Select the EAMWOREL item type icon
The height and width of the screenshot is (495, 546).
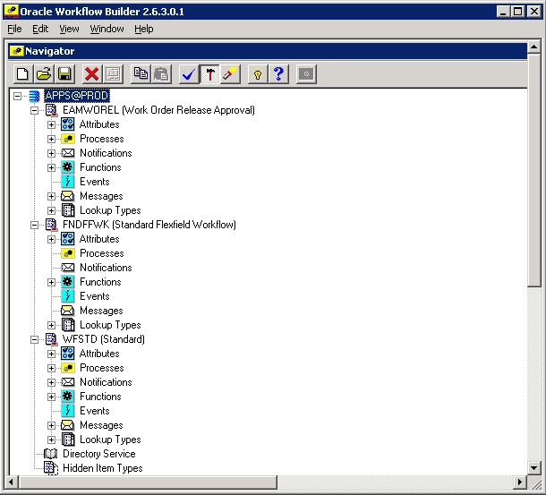pyautogui.click(x=52, y=110)
